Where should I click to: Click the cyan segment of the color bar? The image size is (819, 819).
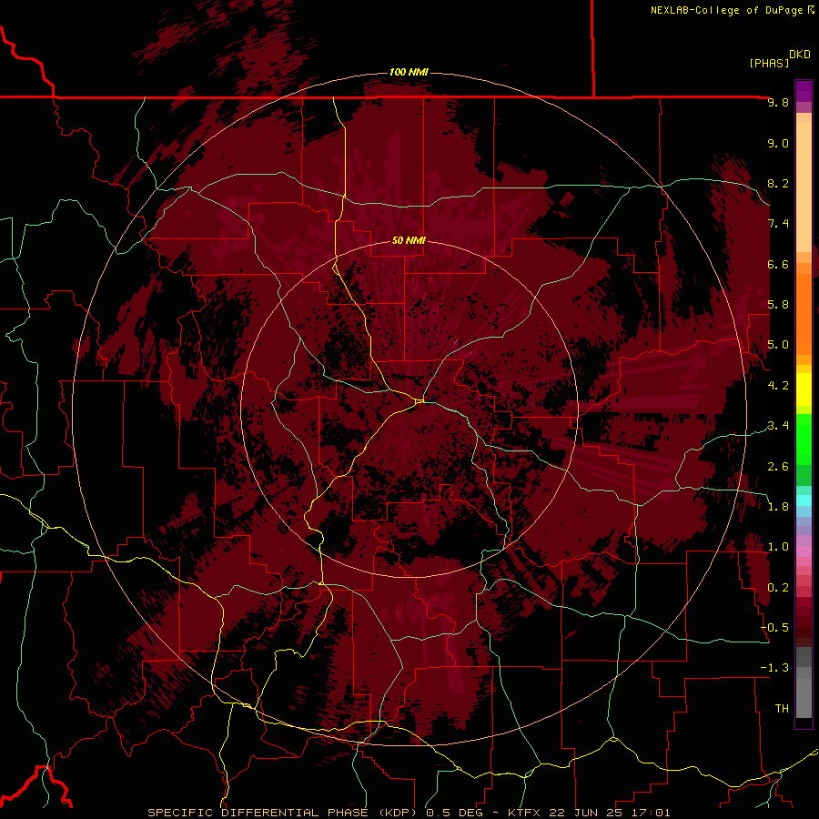(x=804, y=500)
